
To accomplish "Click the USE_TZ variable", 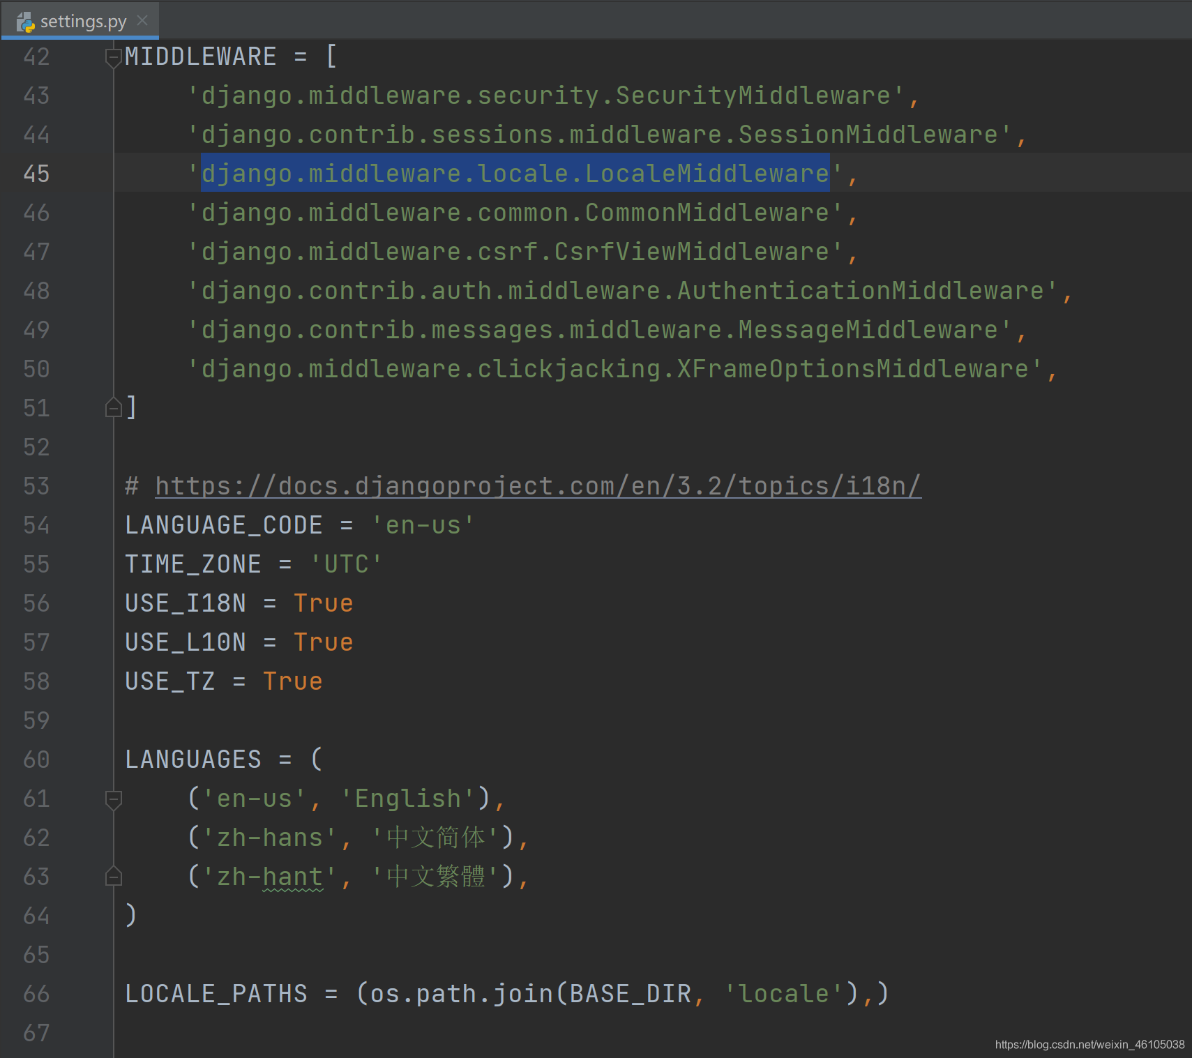I will [170, 681].
